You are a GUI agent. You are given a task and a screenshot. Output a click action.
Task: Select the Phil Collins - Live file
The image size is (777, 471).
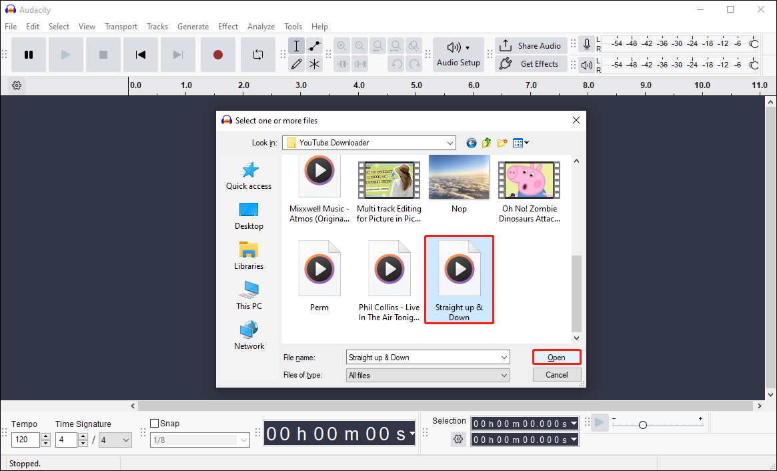pos(389,280)
